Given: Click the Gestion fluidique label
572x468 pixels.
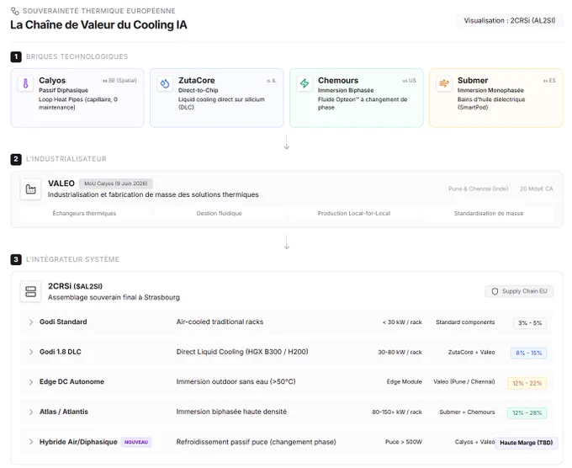Looking at the screenshot, I should tap(220, 213).
